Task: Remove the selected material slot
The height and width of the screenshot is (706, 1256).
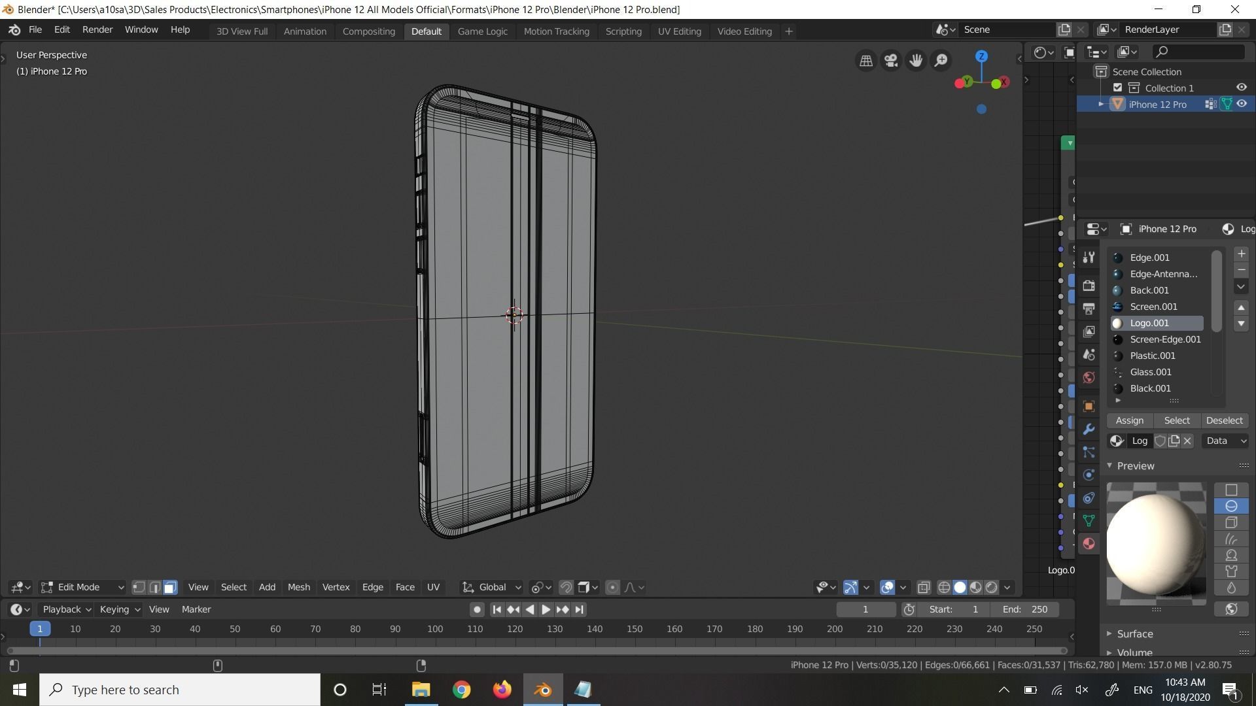Action: click(1241, 270)
